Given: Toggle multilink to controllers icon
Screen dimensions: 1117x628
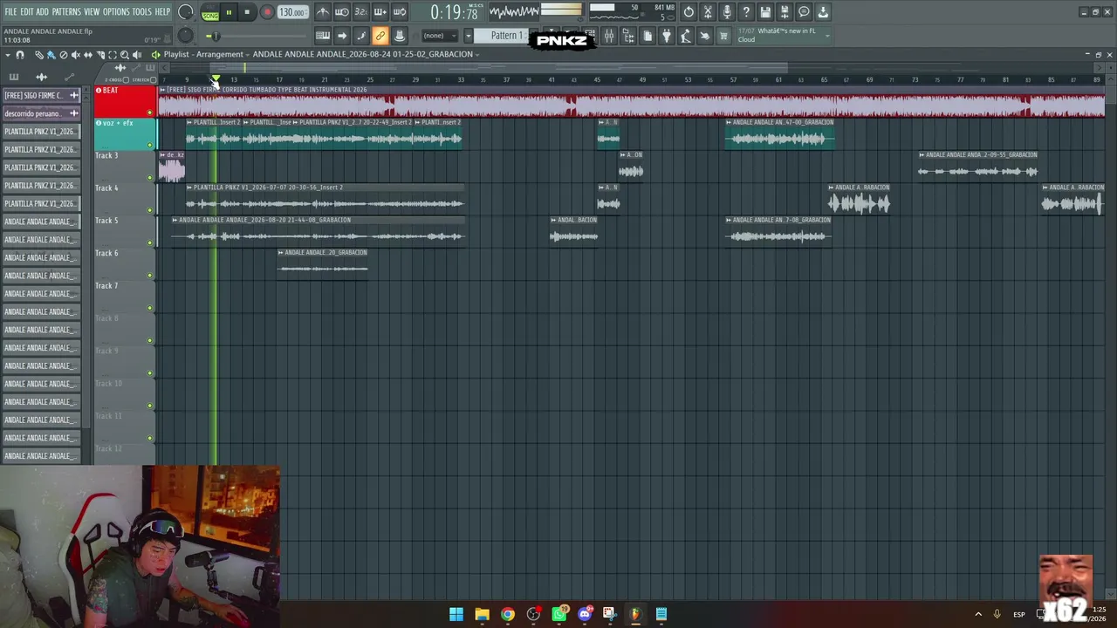Looking at the screenshot, I should [x=400, y=36].
